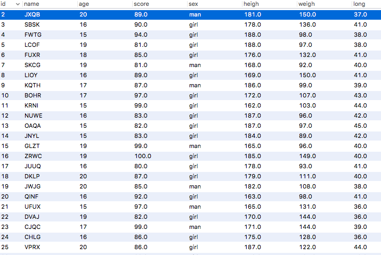Image resolution: width=381 pixels, height=255 pixels.
Task: Click score 90.0 in SBSK row
Action: coord(141,24)
